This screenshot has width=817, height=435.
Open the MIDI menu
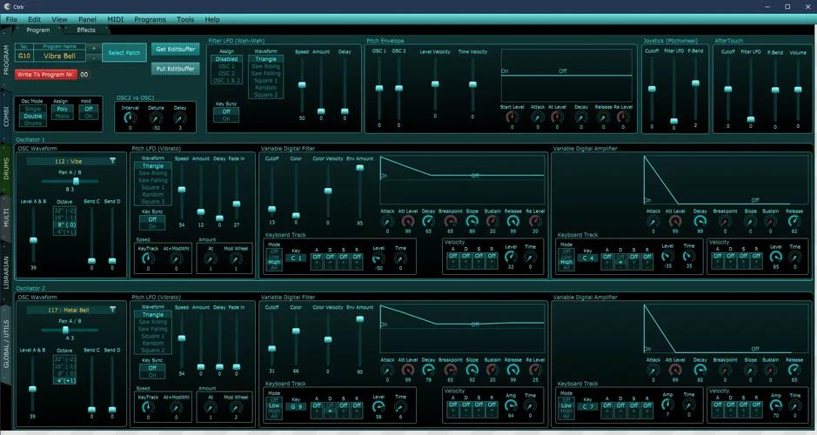[116, 19]
